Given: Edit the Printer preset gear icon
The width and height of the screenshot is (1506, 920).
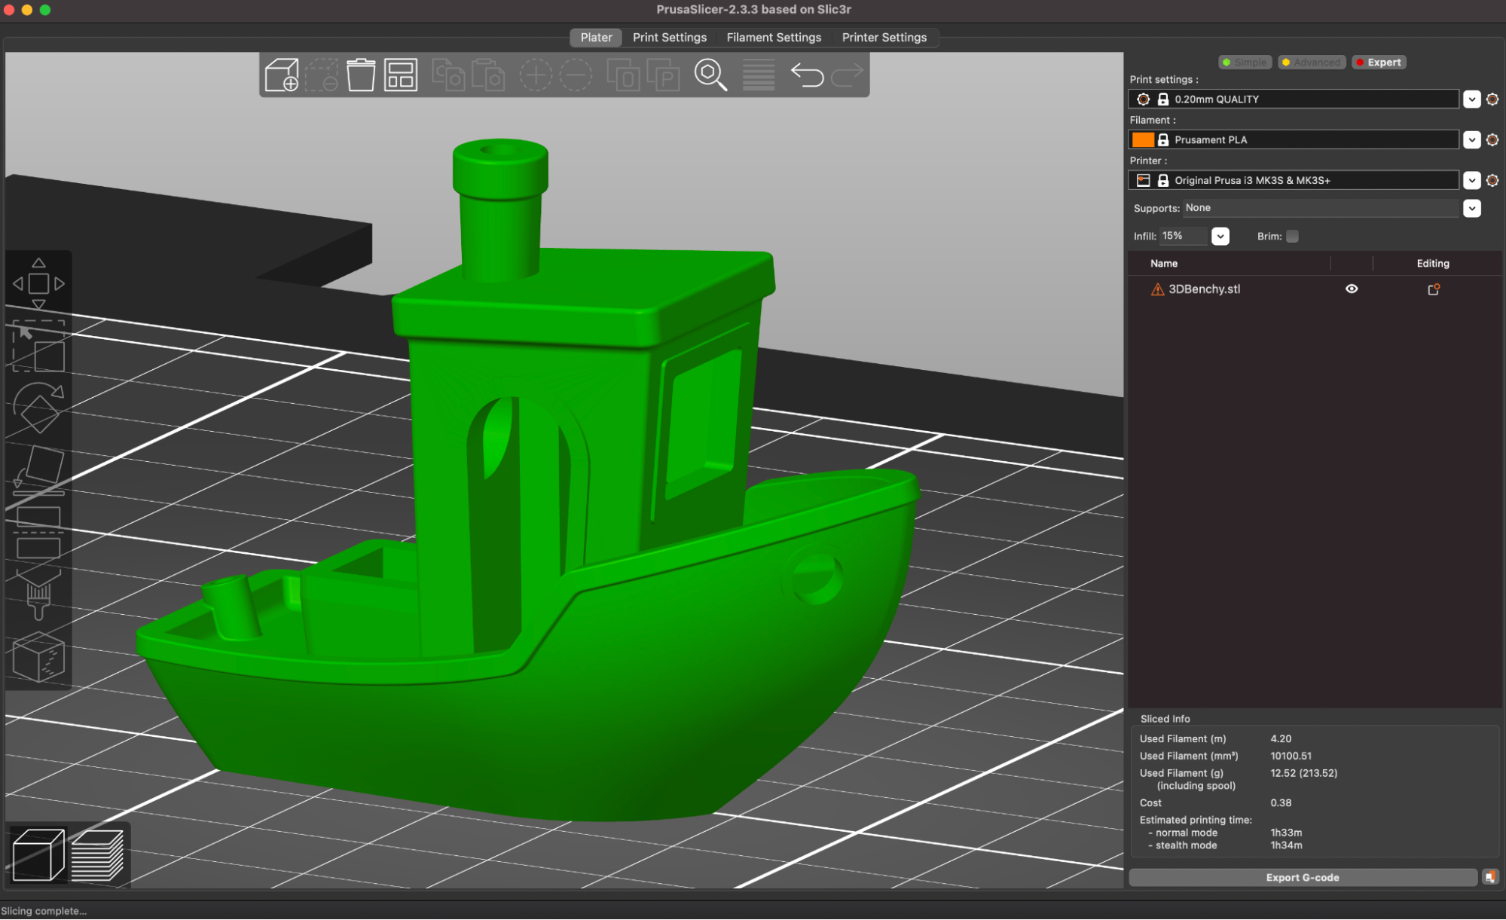Looking at the screenshot, I should 1492,181.
